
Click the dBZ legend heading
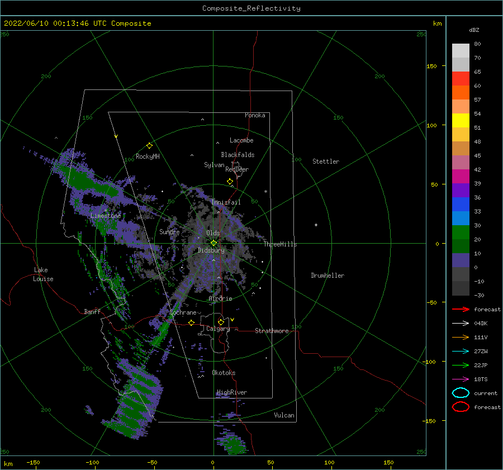(474, 30)
